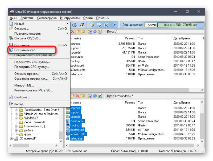
Task: Select the фото folder in the tree
Action: point(27,134)
